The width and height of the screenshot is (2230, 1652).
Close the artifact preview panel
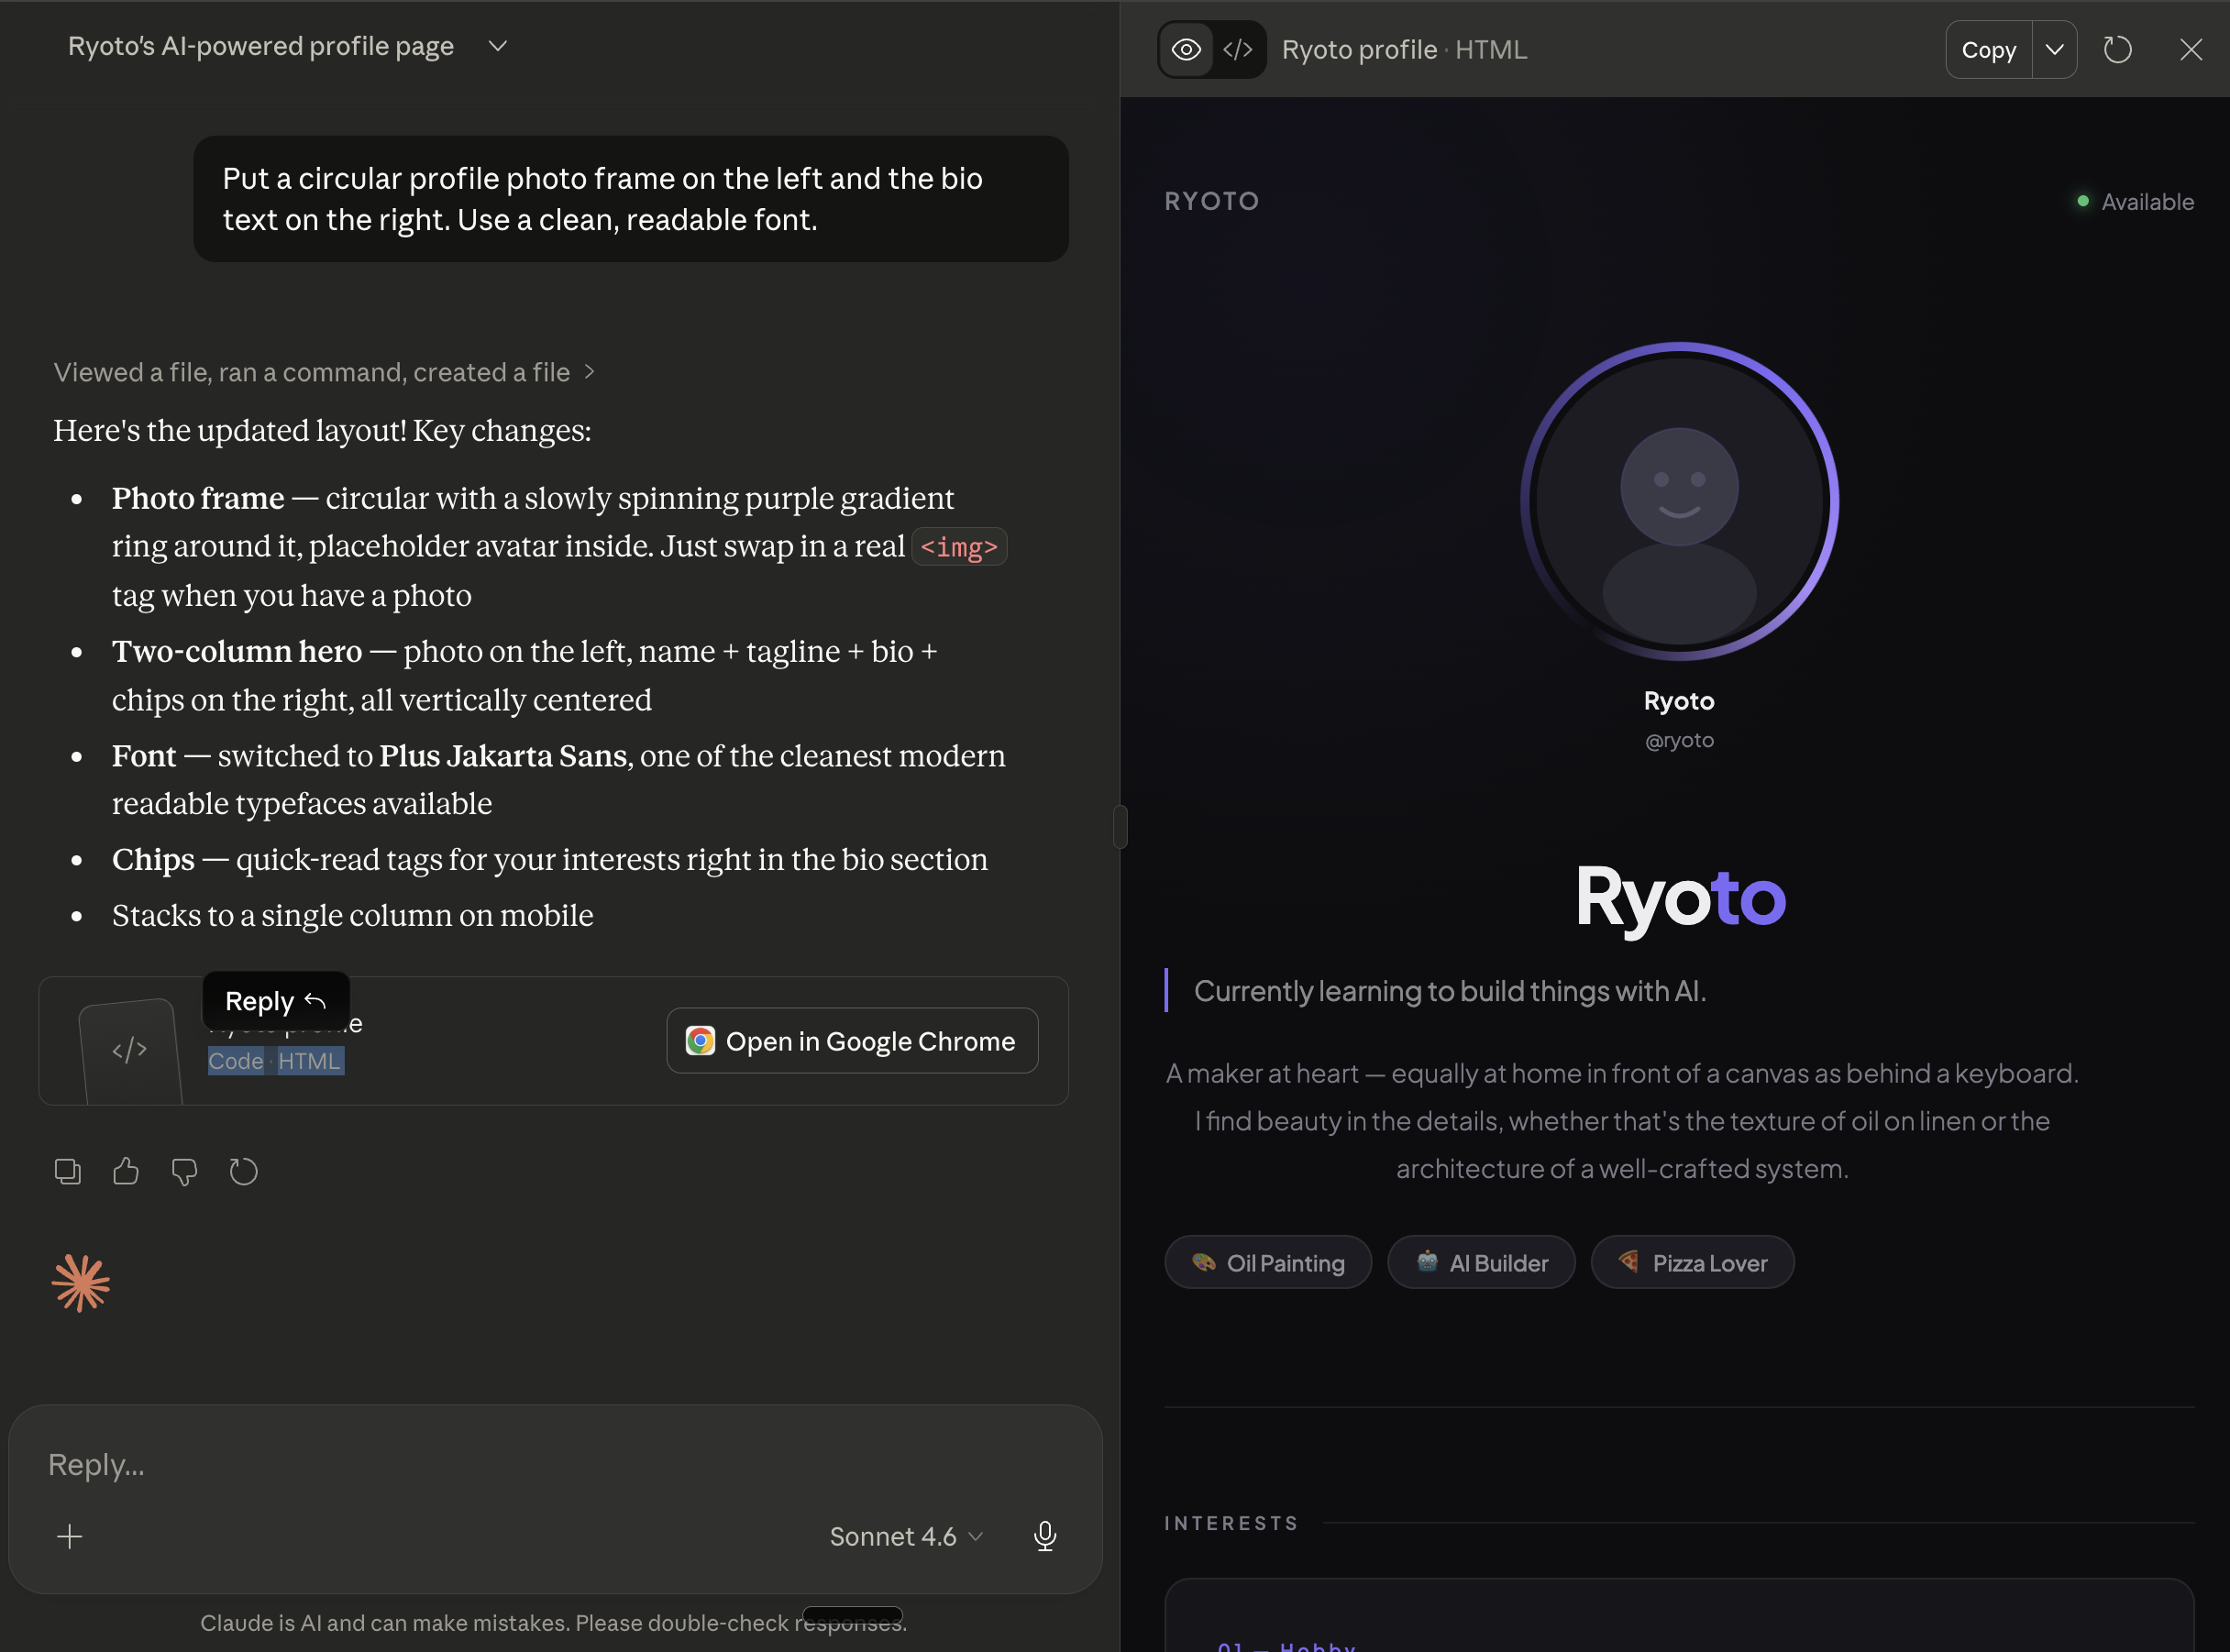click(2190, 50)
